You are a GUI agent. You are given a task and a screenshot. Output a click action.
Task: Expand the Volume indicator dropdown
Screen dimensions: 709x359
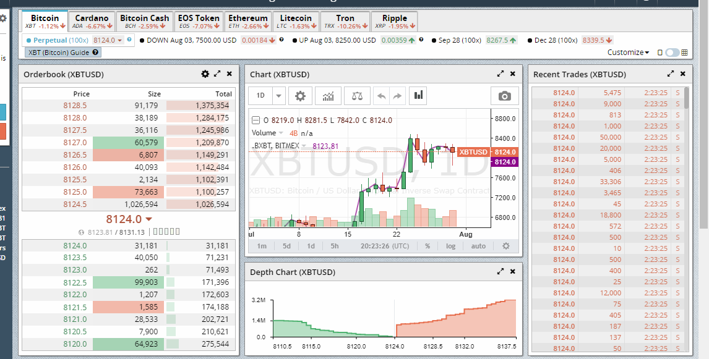[281, 133]
